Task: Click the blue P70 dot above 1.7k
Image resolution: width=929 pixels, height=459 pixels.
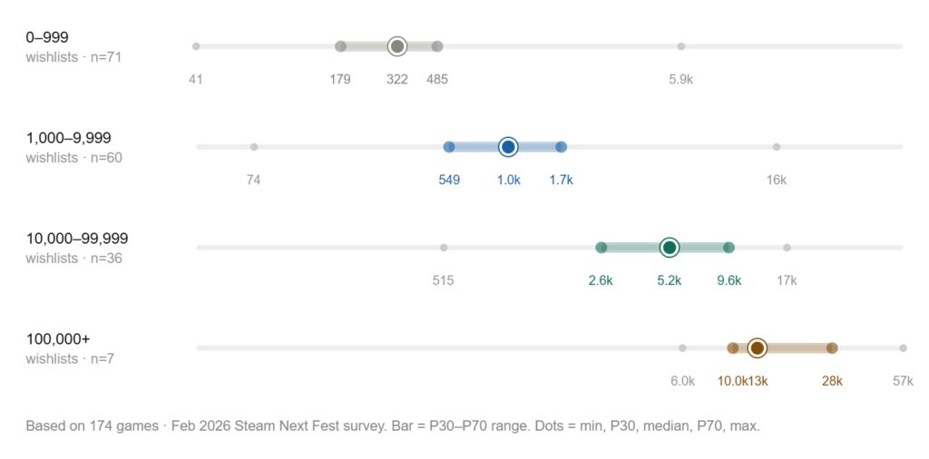Action: (561, 147)
